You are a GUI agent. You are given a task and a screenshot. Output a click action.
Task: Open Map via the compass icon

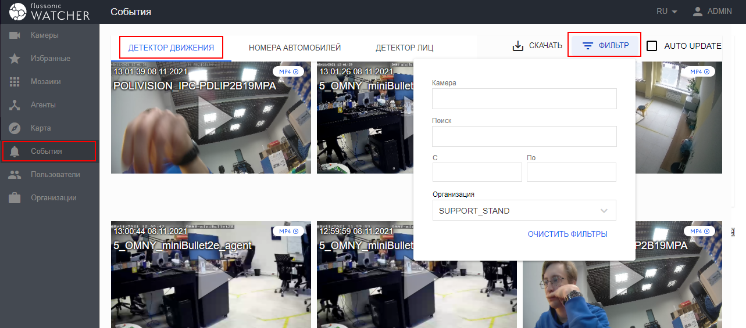(15, 128)
